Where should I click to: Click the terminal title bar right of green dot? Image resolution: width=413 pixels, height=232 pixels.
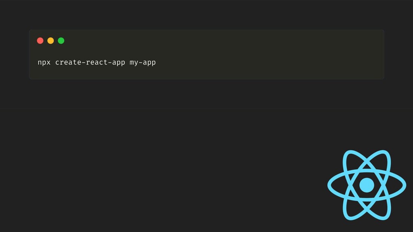202,41
